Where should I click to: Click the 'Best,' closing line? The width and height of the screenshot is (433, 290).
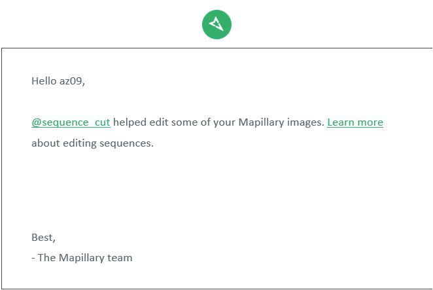coord(43,238)
